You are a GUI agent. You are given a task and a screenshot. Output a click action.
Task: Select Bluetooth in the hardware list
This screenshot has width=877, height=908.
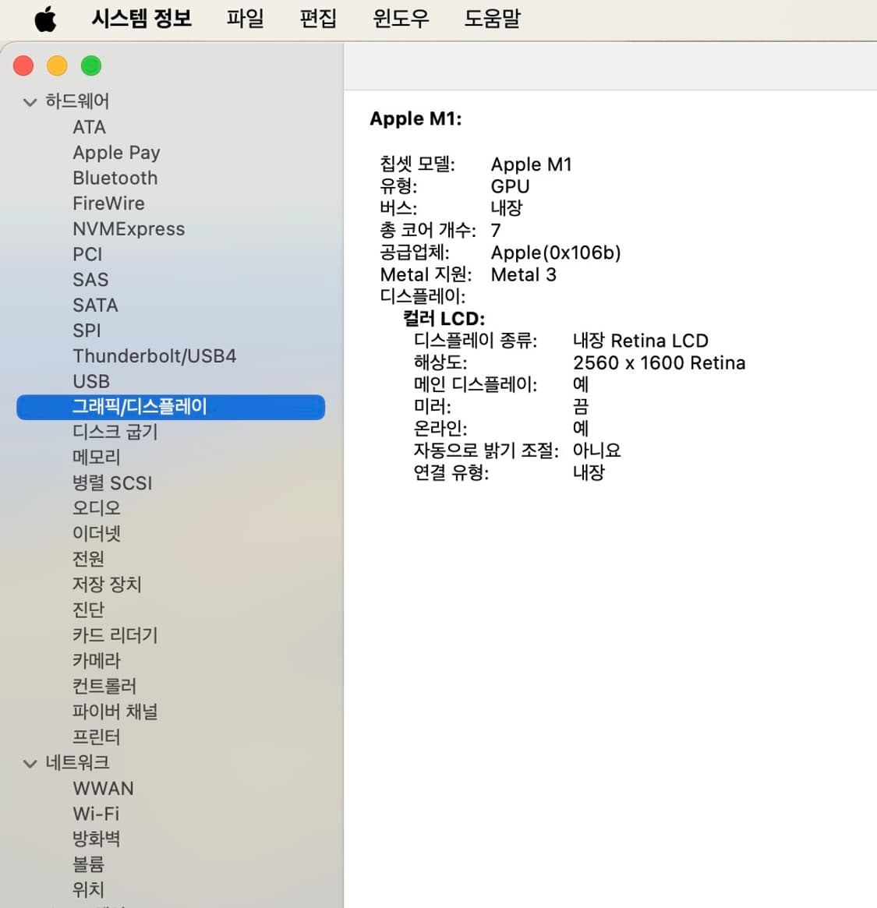pos(115,178)
